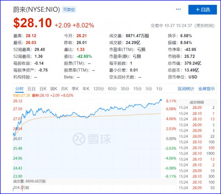This screenshot has width=221, height=194.
Task: Click the three-dot more options icon
Action: (x=178, y=9)
